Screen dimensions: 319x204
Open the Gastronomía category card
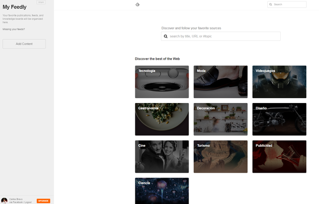point(162,119)
